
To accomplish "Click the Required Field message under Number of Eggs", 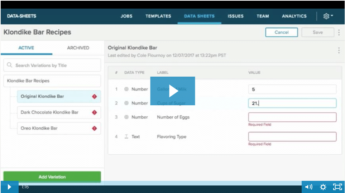I will tap(260, 124).
